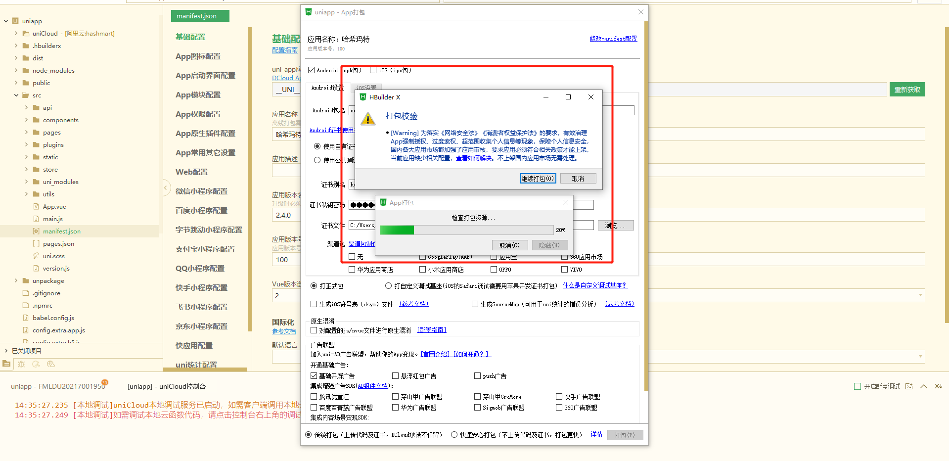This screenshot has height=461, width=949.
Task: Click the 继续打包(O) button
Action: click(538, 179)
